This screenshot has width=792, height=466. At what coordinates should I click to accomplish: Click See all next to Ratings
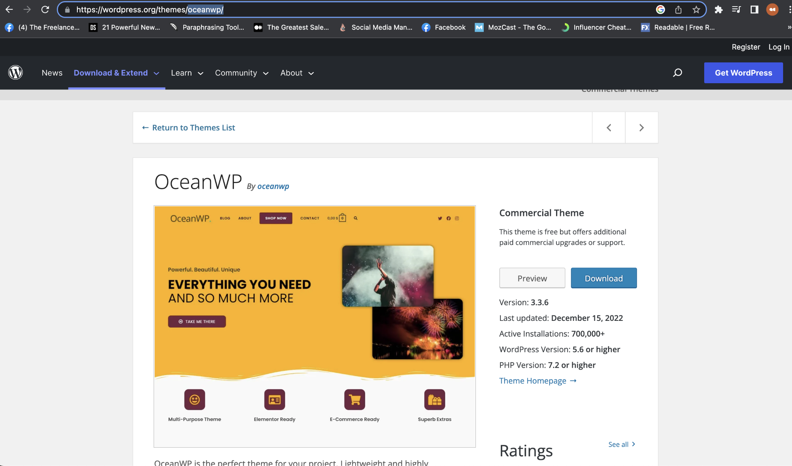point(618,444)
